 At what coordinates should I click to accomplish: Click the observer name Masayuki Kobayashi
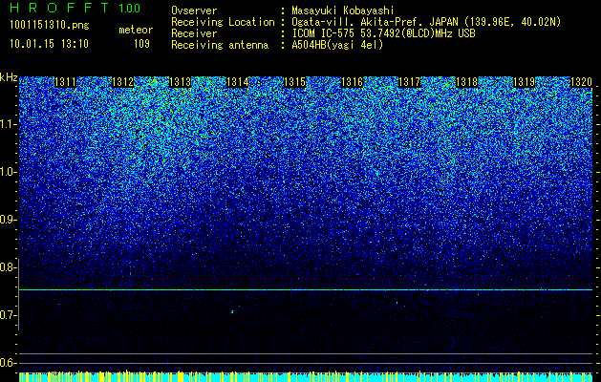[343, 11]
